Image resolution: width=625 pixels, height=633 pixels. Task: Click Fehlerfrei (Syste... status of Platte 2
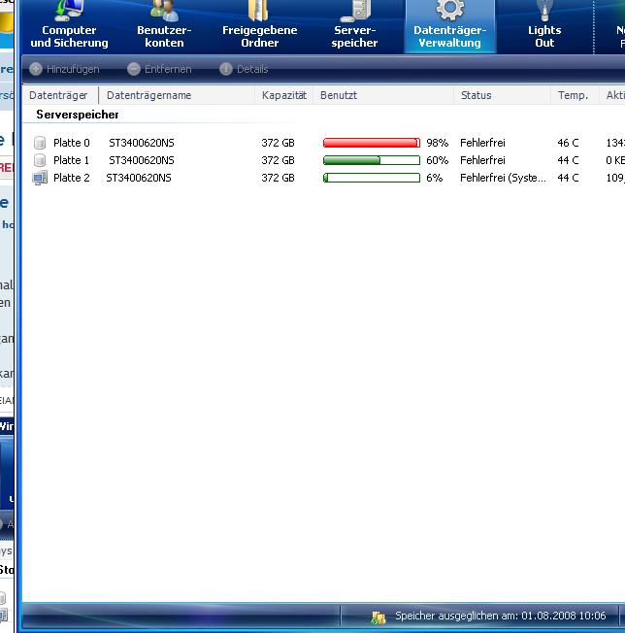(503, 178)
